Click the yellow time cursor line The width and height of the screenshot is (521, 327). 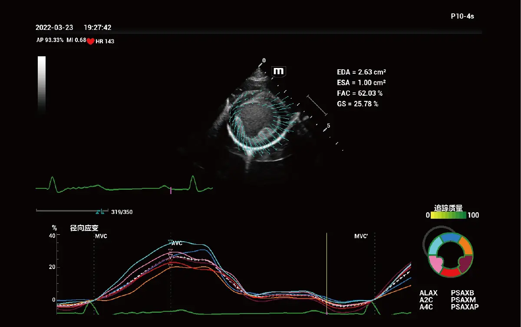click(x=326, y=269)
